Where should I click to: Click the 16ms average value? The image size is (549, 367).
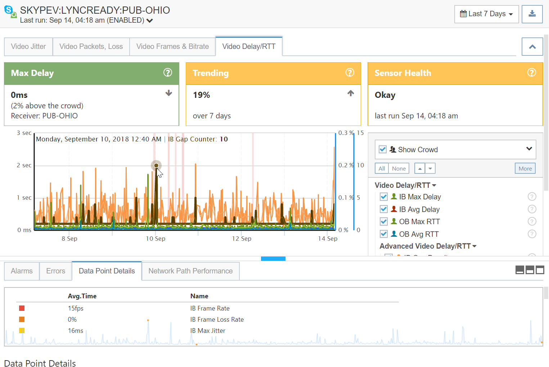(76, 331)
